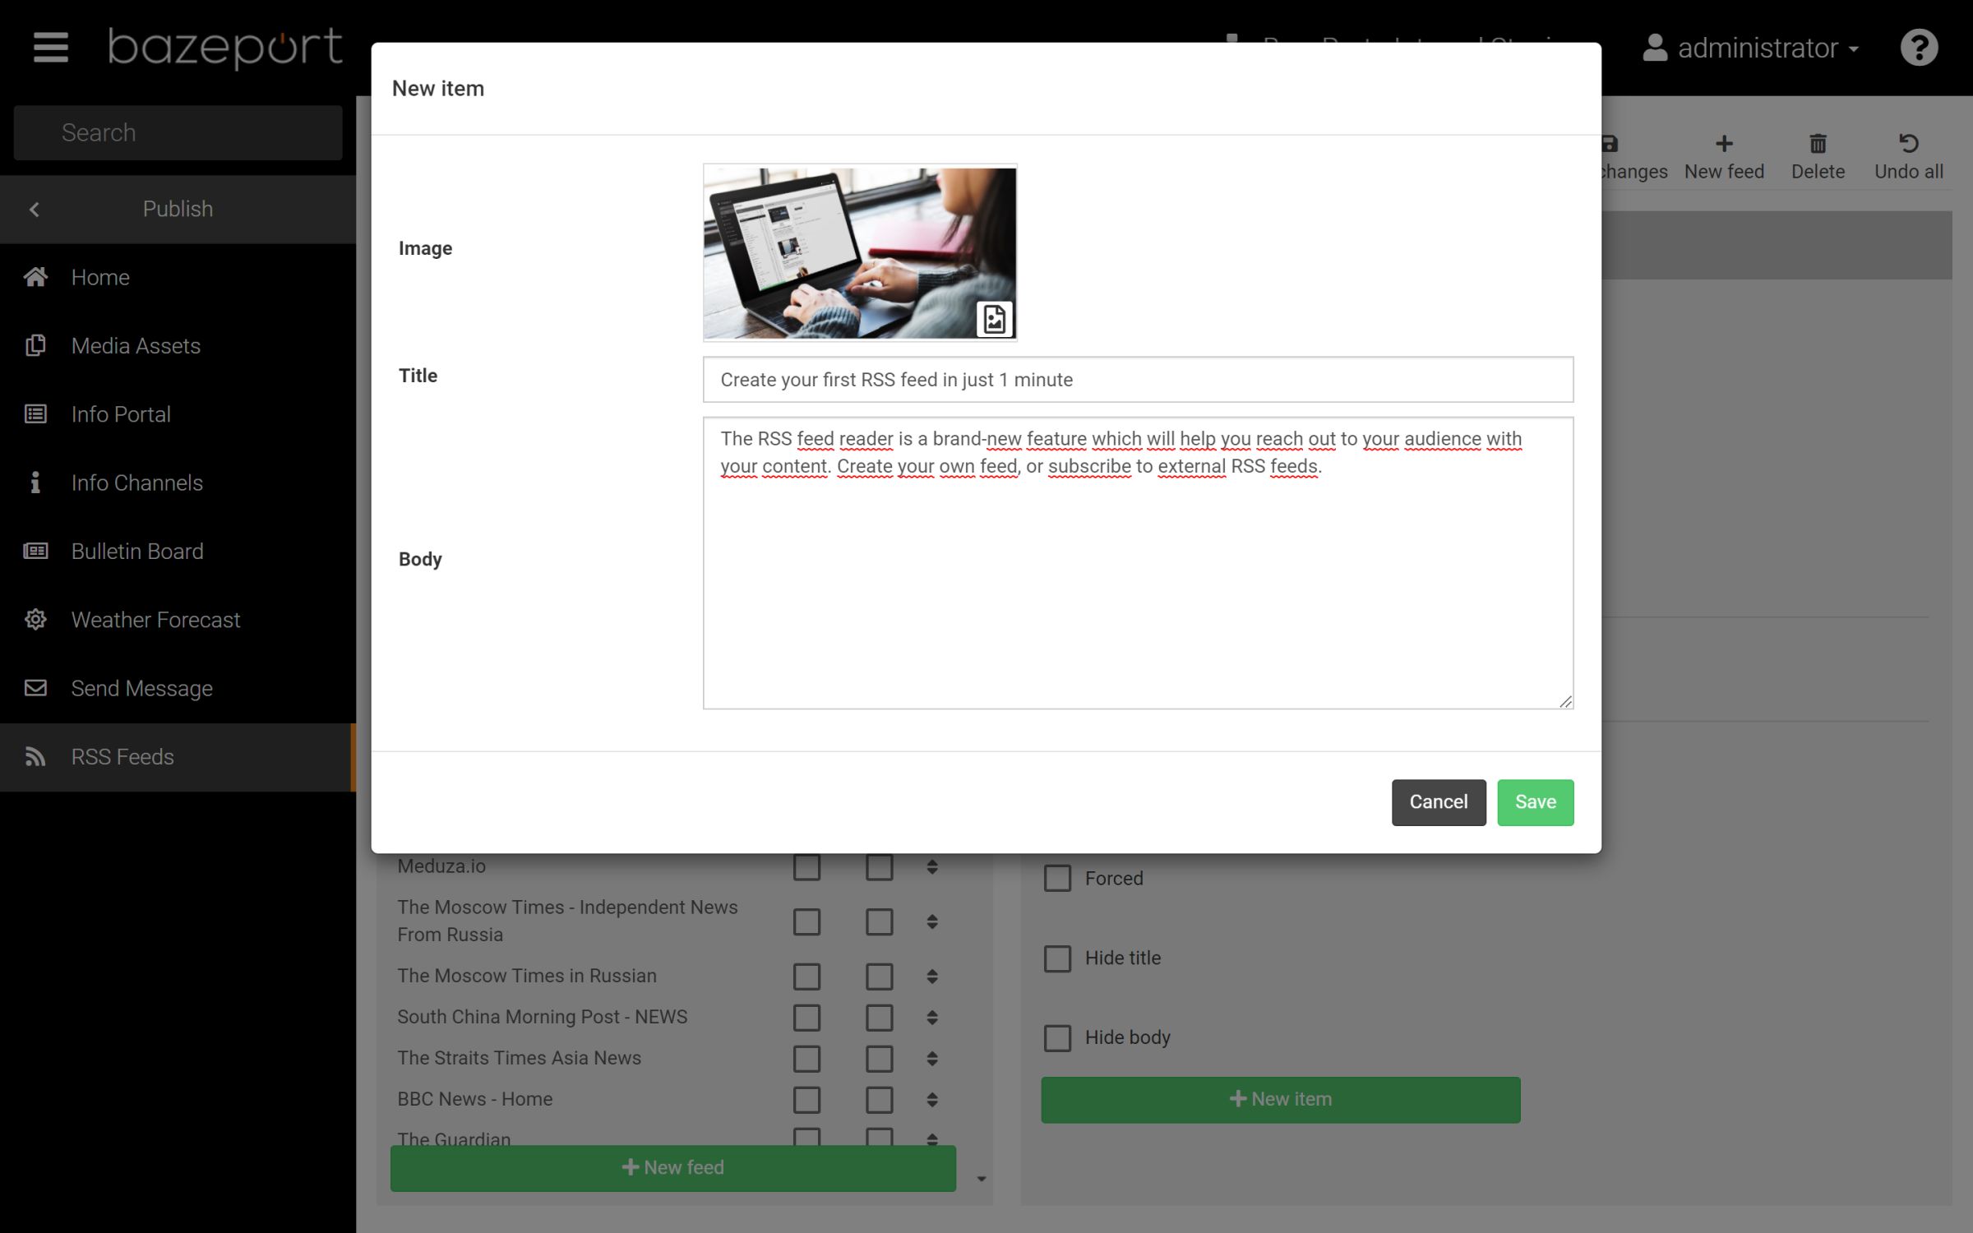Click the Send Message sidebar icon
The height and width of the screenshot is (1233, 1973).
click(x=35, y=687)
